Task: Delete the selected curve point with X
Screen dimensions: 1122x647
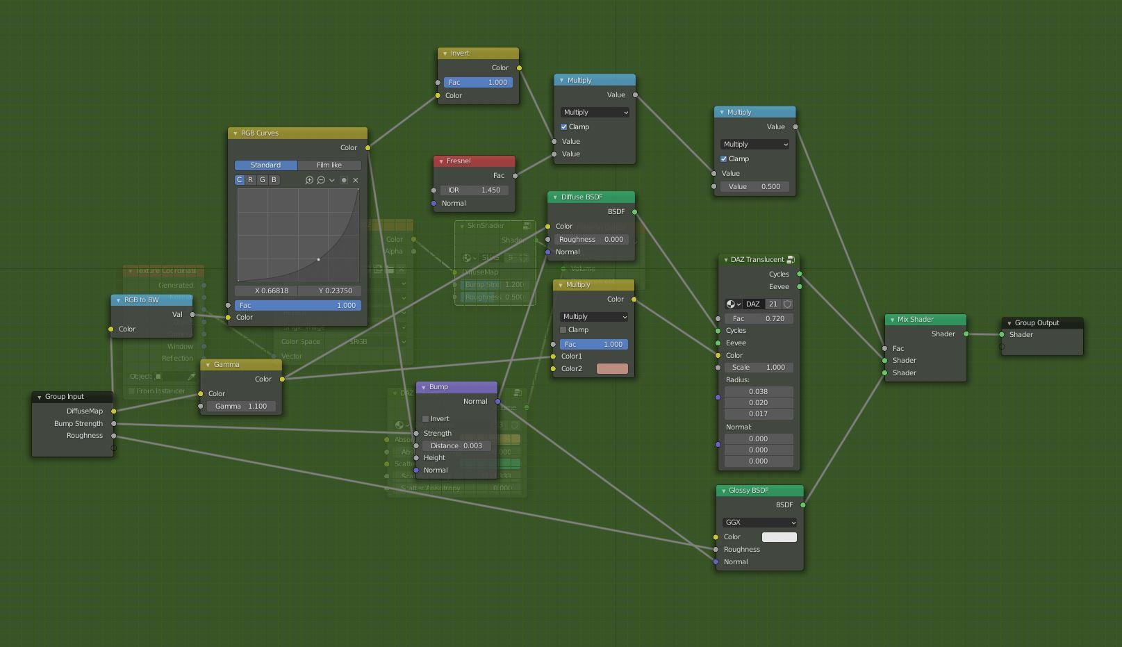Action: click(356, 180)
